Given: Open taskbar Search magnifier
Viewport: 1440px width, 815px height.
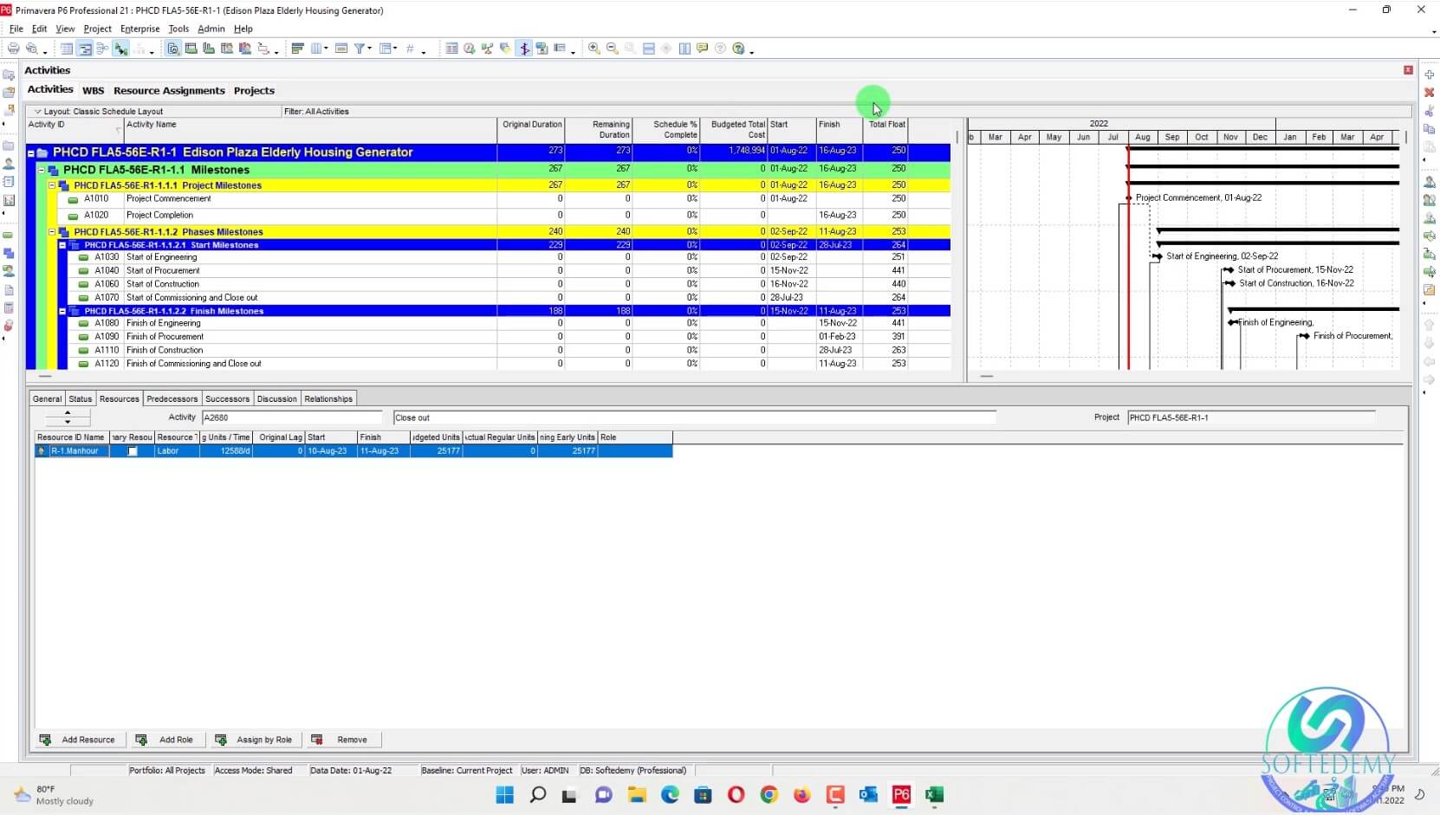Looking at the screenshot, I should coord(537,795).
